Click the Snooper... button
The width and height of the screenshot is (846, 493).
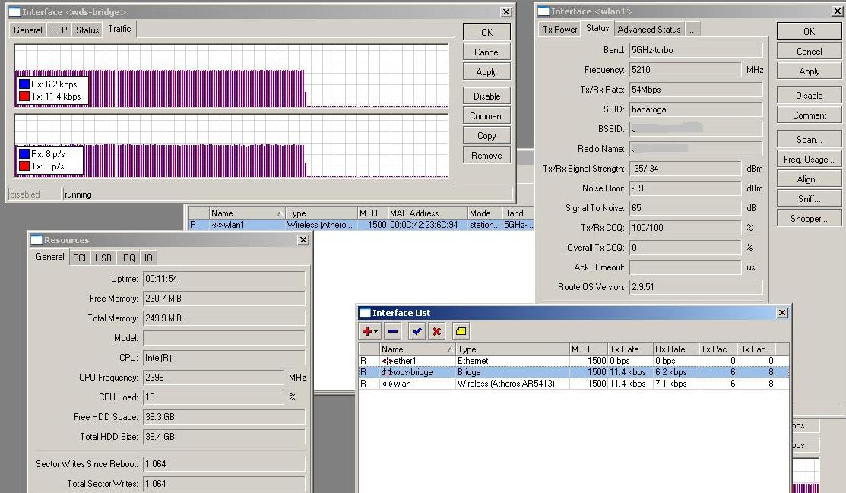pos(809,219)
